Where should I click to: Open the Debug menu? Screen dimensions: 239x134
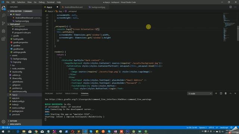tap(41, 2)
